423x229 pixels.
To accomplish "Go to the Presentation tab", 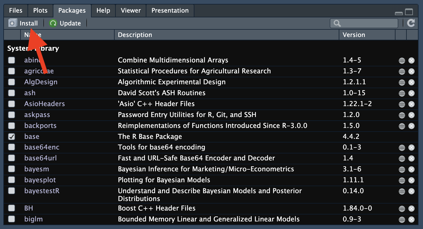I will pyautogui.click(x=170, y=11).
